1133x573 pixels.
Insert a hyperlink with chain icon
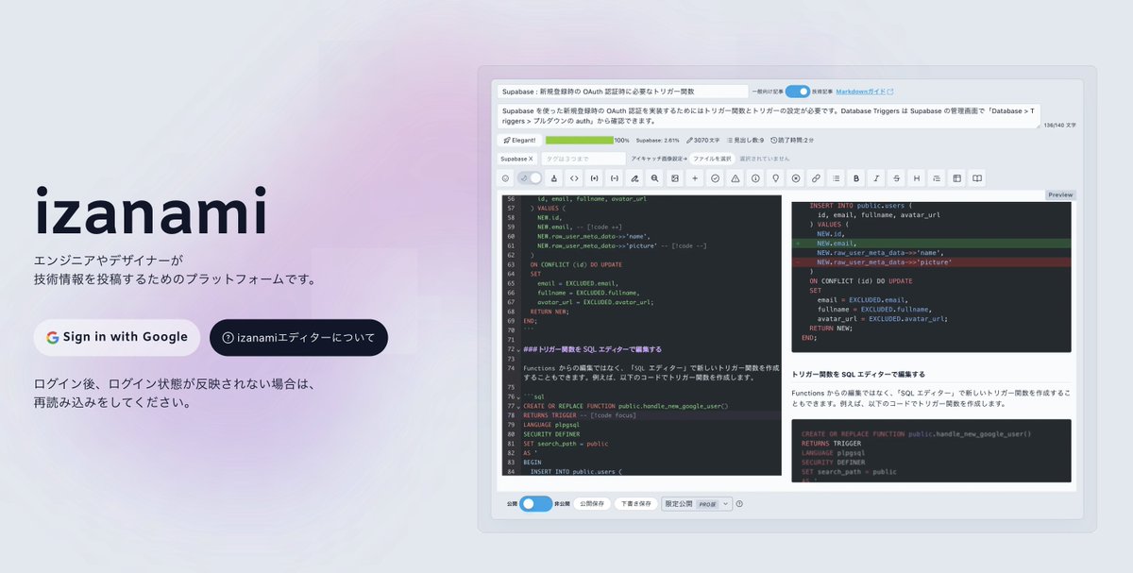click(x=816, y=177)
